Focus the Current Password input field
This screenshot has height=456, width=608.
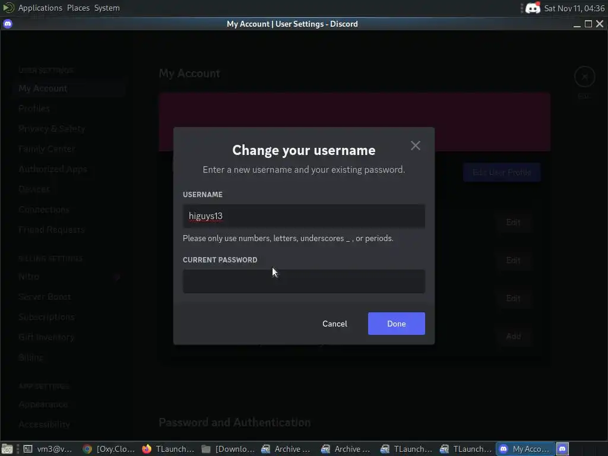pyautogui.click(x=303, y=281)
